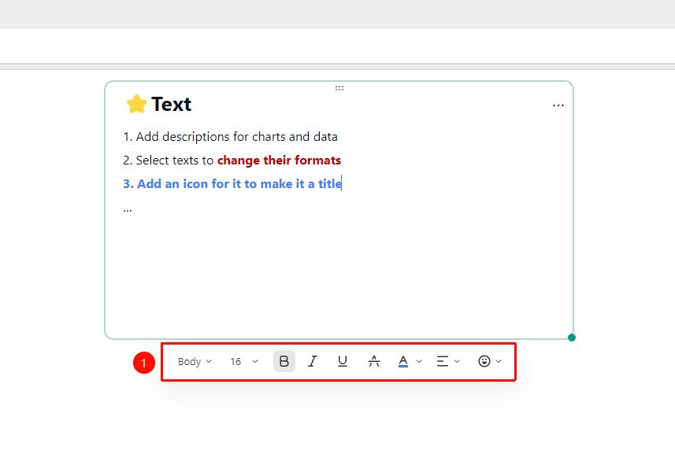This screenshot has width=675, height=454.
Task: Toggle underline formatting
Action: pyautogui.click(x=343, y=361)
